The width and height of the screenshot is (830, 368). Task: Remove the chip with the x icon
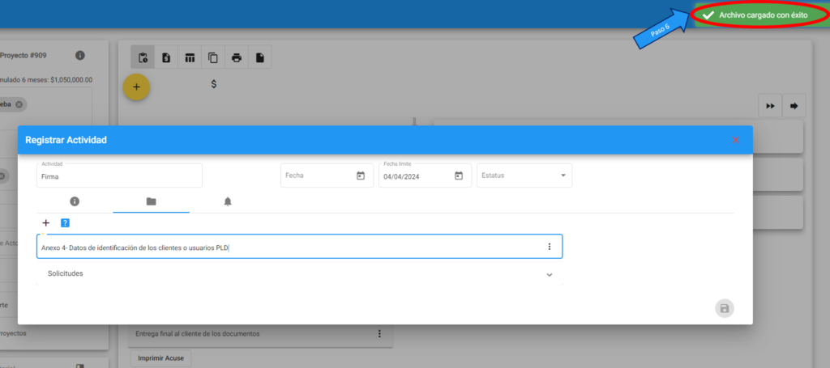coord(19,104)
